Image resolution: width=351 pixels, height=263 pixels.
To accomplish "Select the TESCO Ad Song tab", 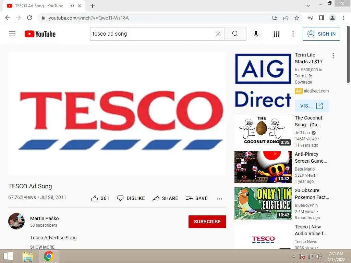I will click(x=44, y=6).
